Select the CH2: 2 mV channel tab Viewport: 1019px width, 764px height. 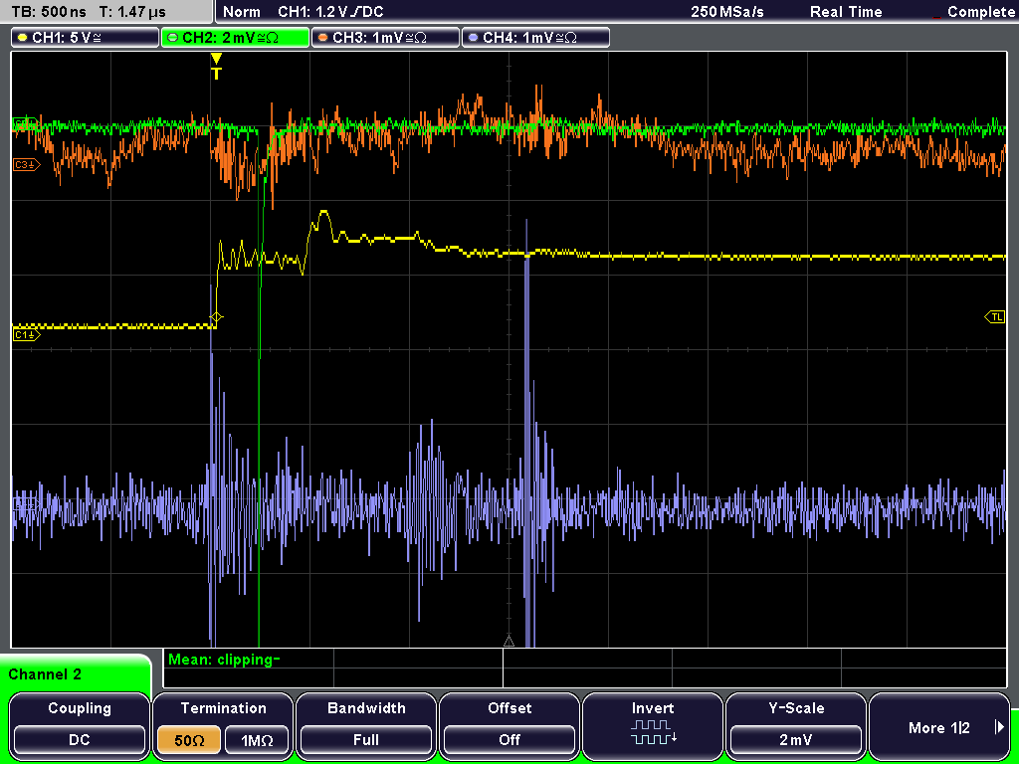[235, 38]
